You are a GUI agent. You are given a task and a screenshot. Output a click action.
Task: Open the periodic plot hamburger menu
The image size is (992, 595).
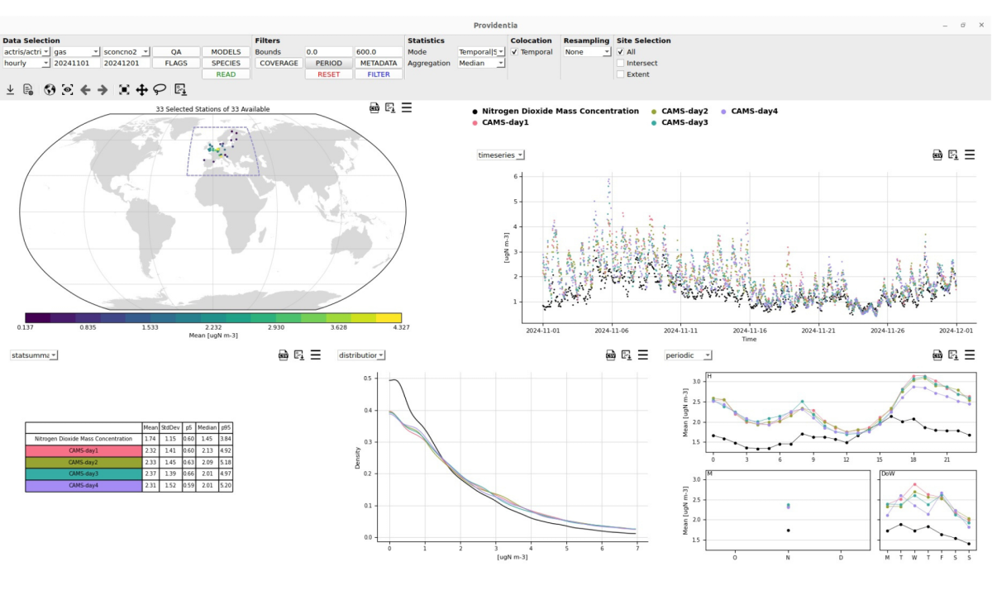tap(970, 355)
